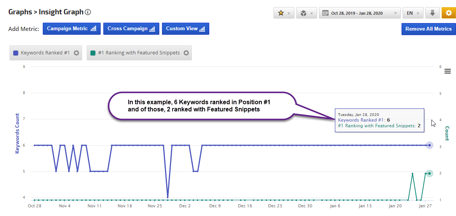
Task: Open gear settings for Keywords Ranked #1
Action: pyautogui.click(x=76, y=53)
